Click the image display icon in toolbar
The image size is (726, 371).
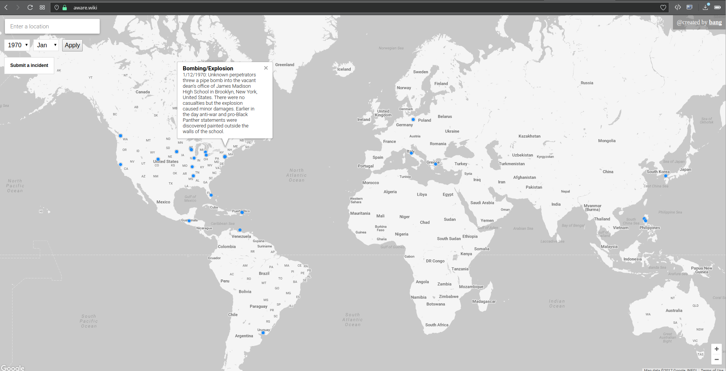point(689,7)
